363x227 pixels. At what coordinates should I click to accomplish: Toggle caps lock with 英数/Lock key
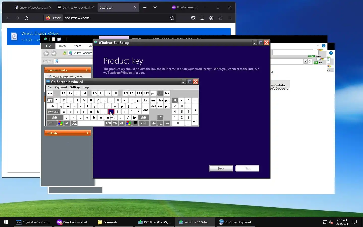click(x=53, y=112)
